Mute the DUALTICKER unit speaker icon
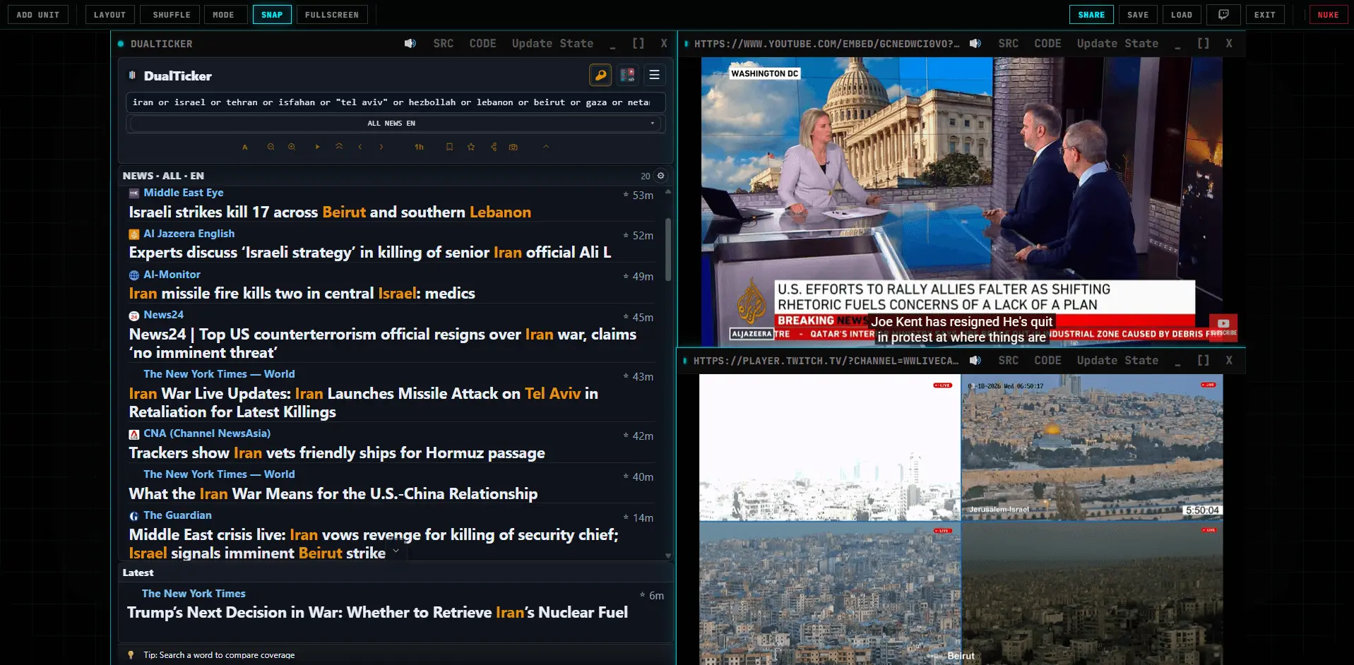 tap(410, 44)
